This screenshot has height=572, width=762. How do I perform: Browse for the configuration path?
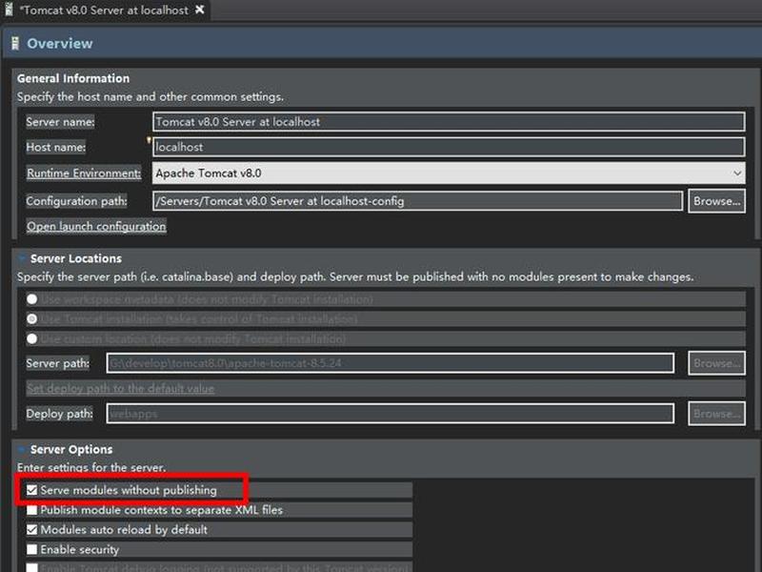(x=716, y=201)
